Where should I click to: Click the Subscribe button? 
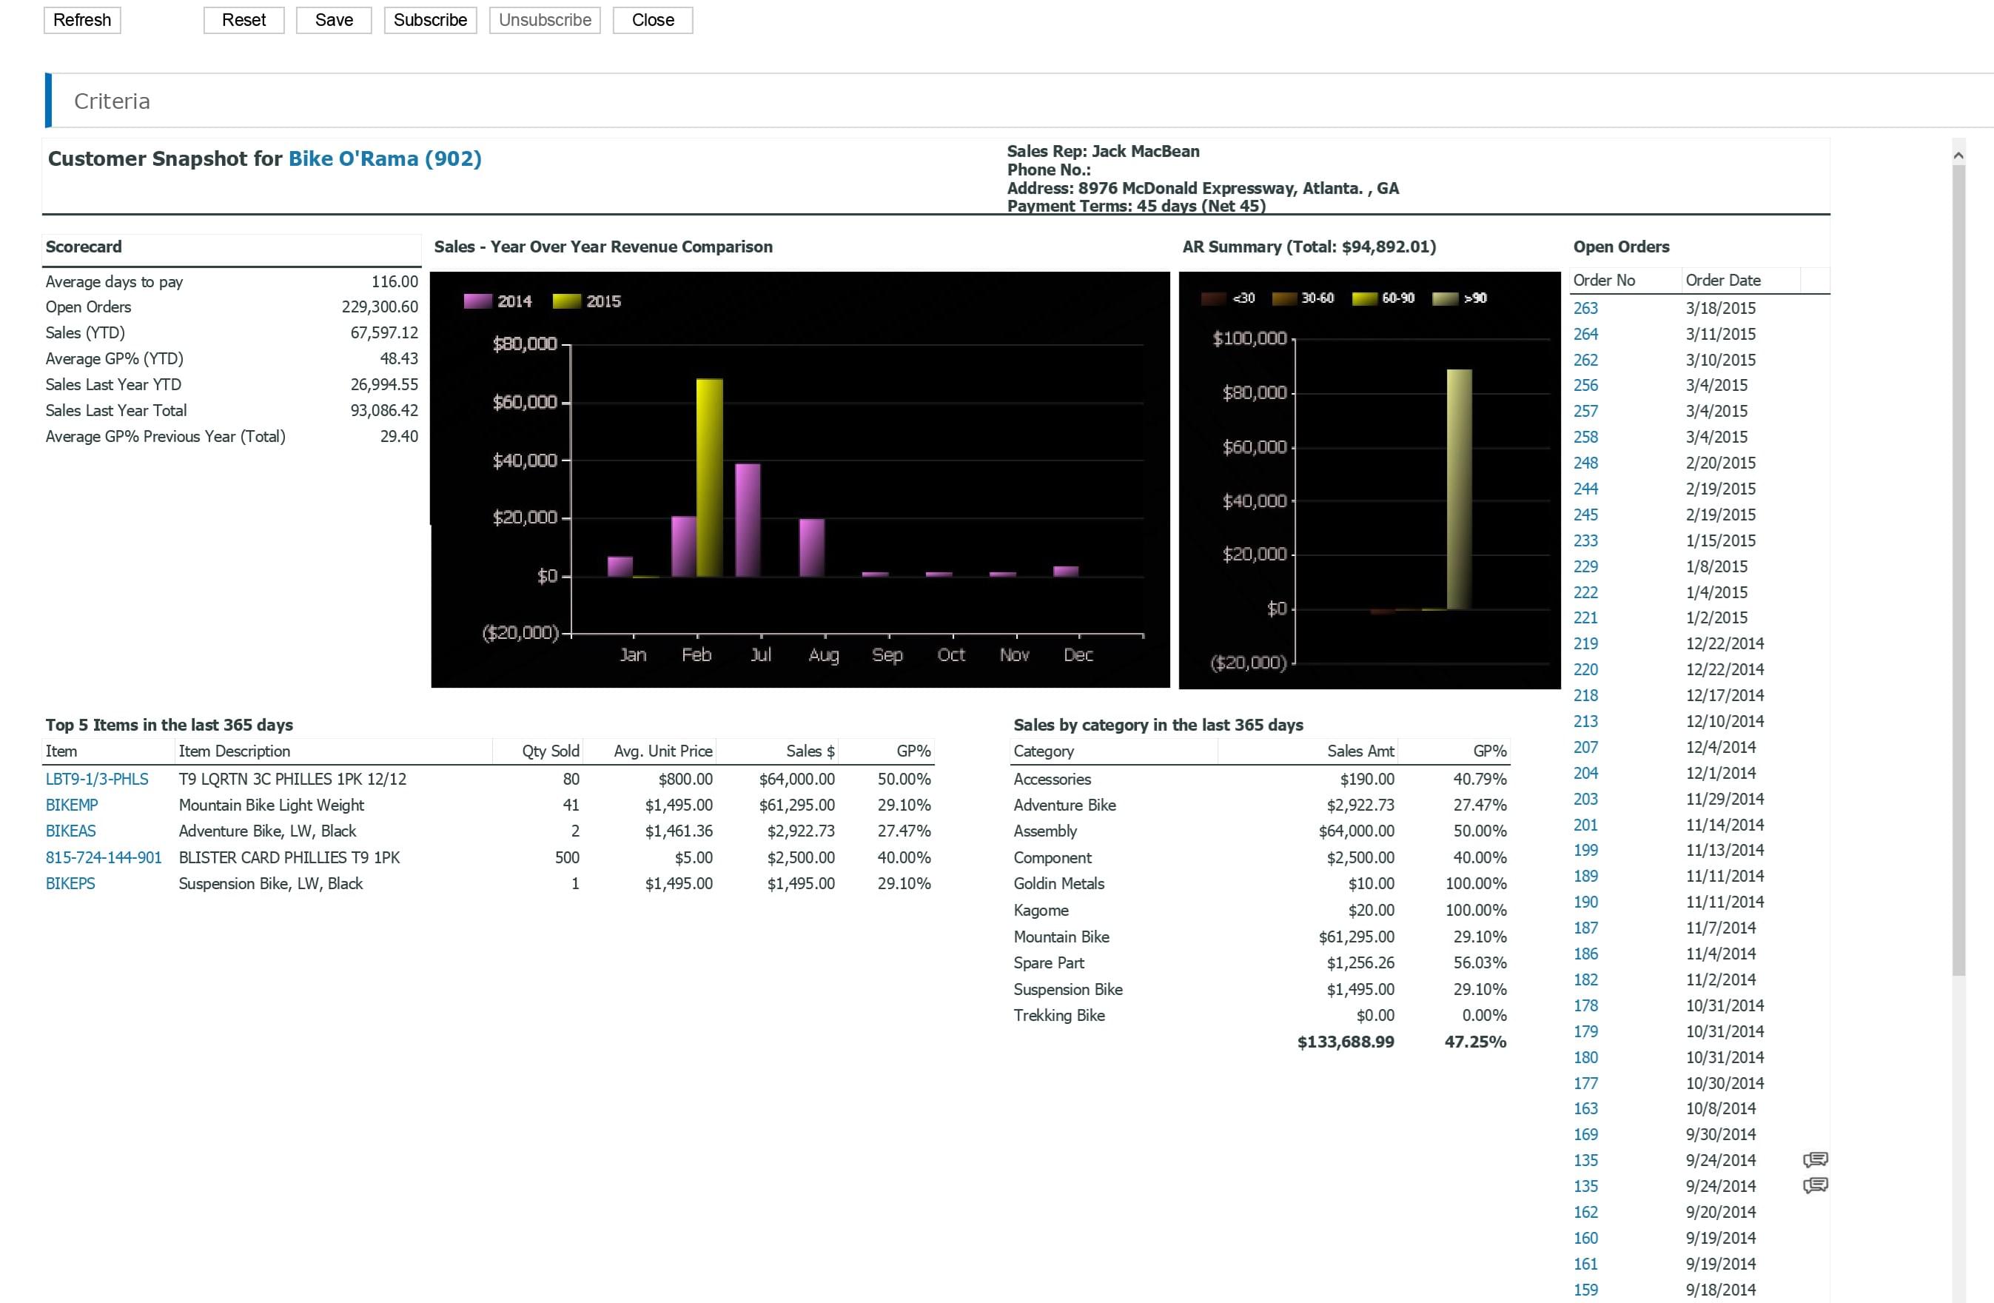[x=430, y=20]
